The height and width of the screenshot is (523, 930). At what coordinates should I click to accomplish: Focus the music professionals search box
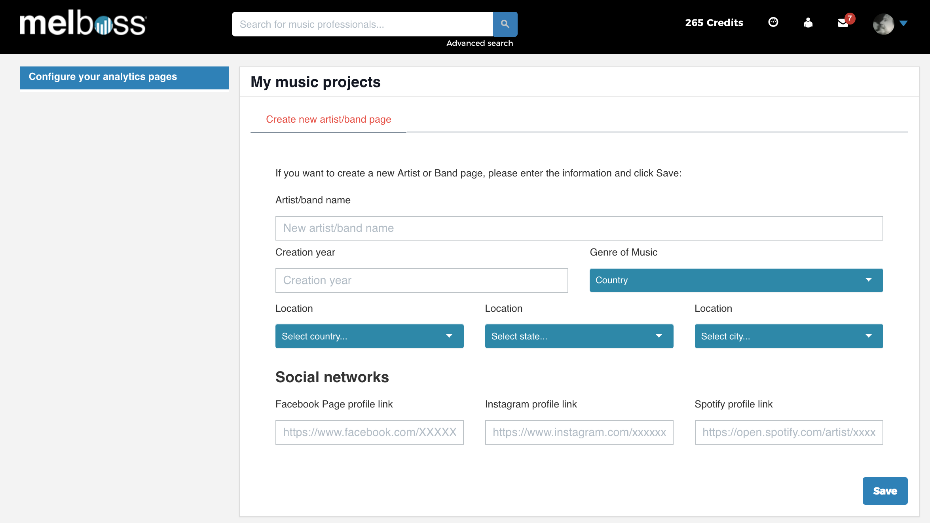(x=363, y=24)
